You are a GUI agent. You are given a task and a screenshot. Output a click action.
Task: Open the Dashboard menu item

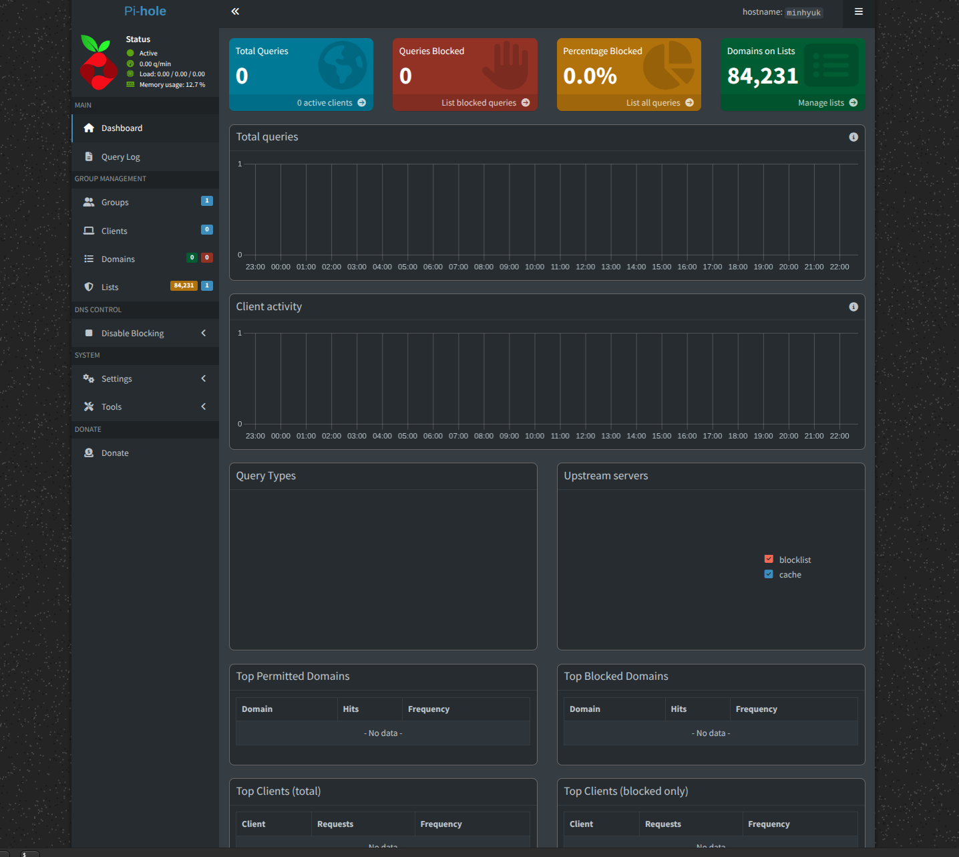[146, 128]
